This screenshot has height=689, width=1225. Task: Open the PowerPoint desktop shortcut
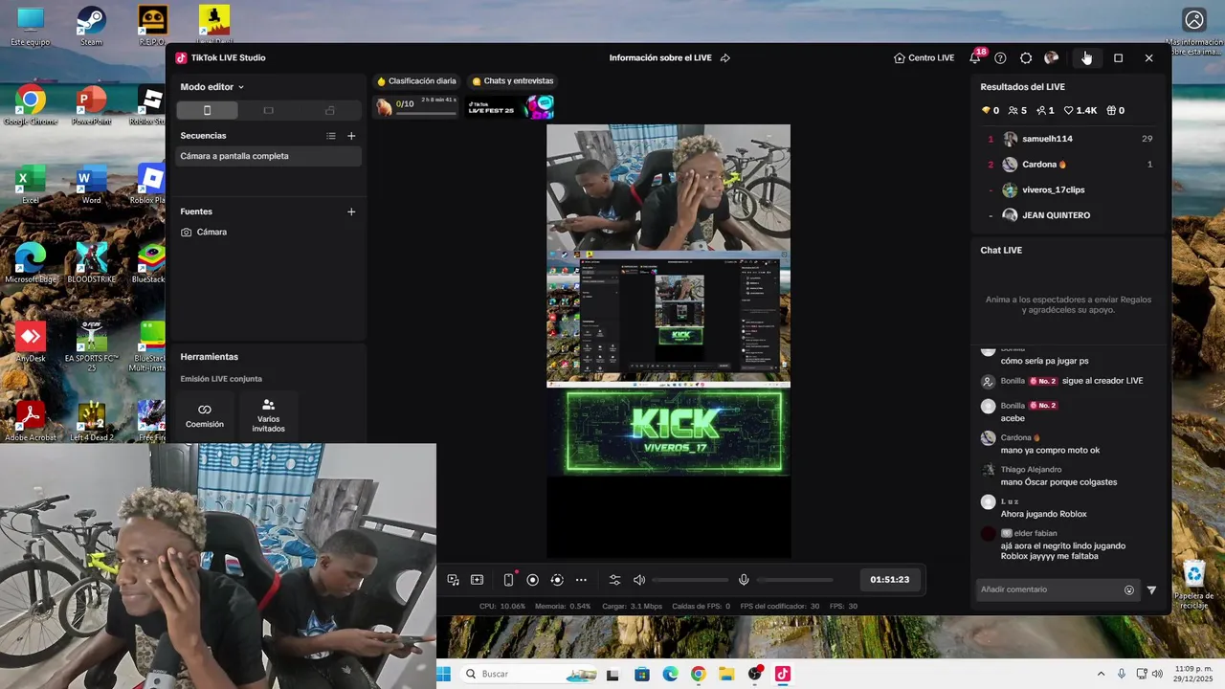click(x=91, y=104)
